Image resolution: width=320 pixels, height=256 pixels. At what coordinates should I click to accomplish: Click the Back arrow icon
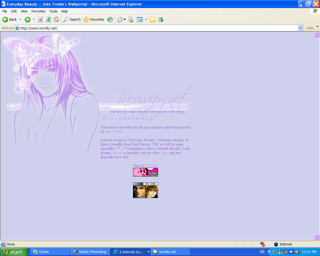5,19
